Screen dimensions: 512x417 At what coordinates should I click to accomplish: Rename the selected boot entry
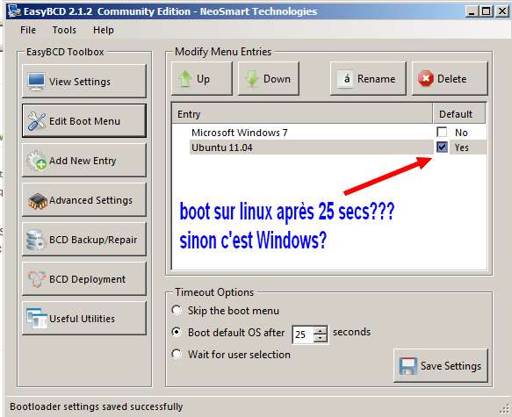[368, 79]
